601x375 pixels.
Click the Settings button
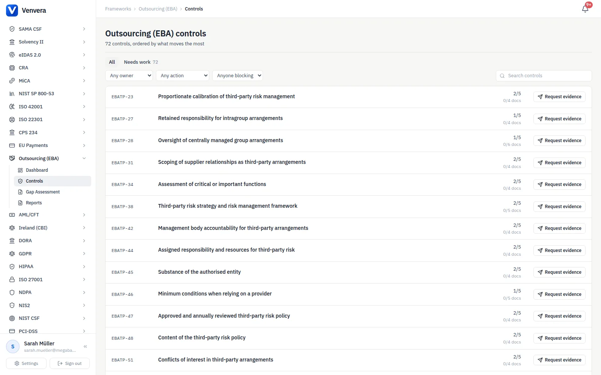26,363
